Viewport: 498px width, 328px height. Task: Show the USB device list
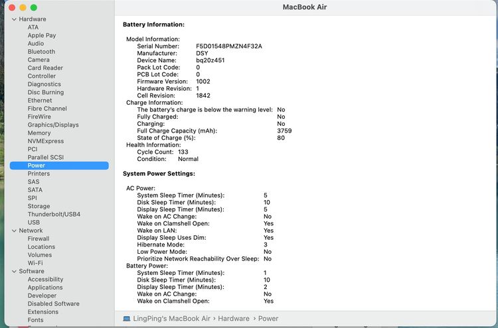point(34,223)
